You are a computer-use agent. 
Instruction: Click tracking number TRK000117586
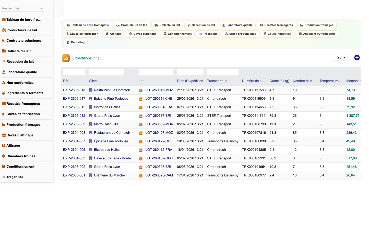point(254,90)
